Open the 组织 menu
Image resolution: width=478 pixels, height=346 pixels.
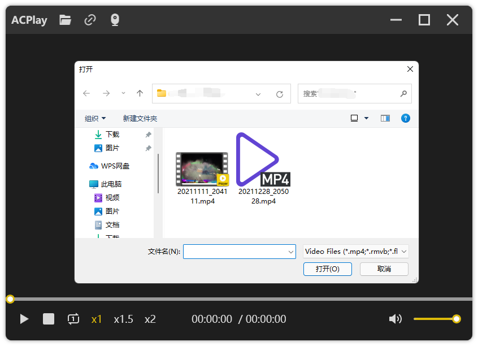(95, 118)
